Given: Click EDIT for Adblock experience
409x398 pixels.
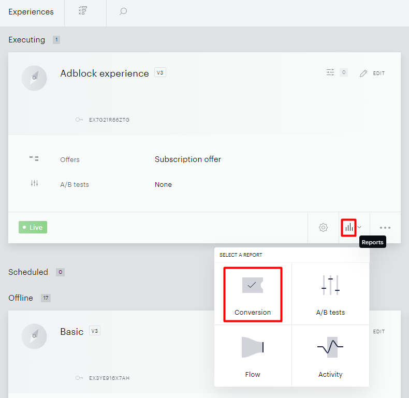Looking at the screenshot, I should pos(372,73).
